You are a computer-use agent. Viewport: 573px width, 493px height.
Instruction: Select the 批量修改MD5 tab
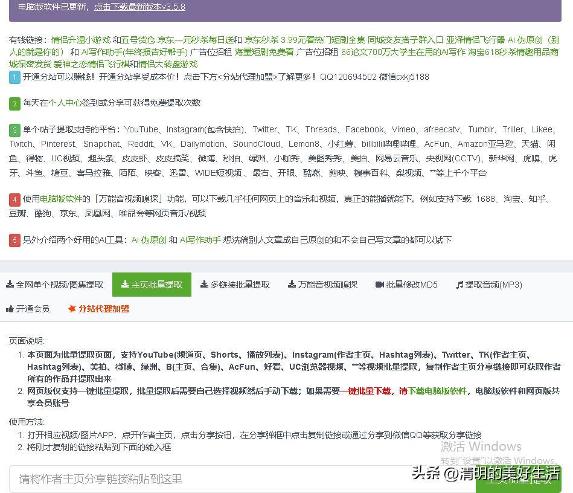[411, 285]
